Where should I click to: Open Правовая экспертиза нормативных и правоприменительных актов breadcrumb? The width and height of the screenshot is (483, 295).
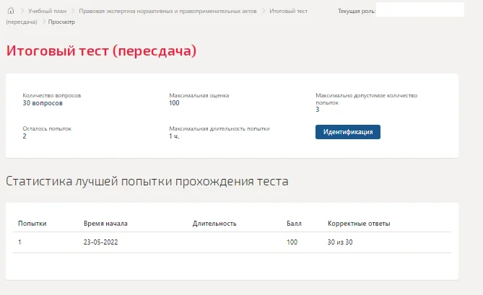coord(167,11)
